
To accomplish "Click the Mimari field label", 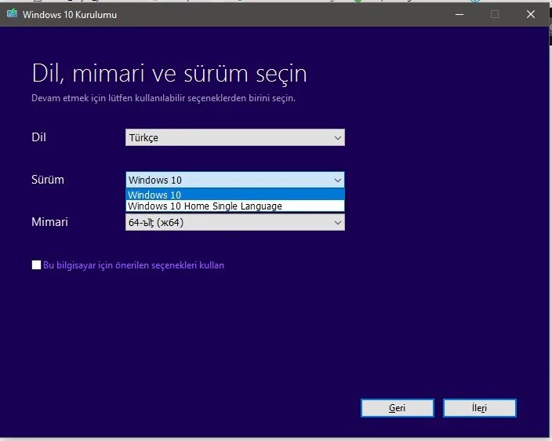I will (49, 222).
